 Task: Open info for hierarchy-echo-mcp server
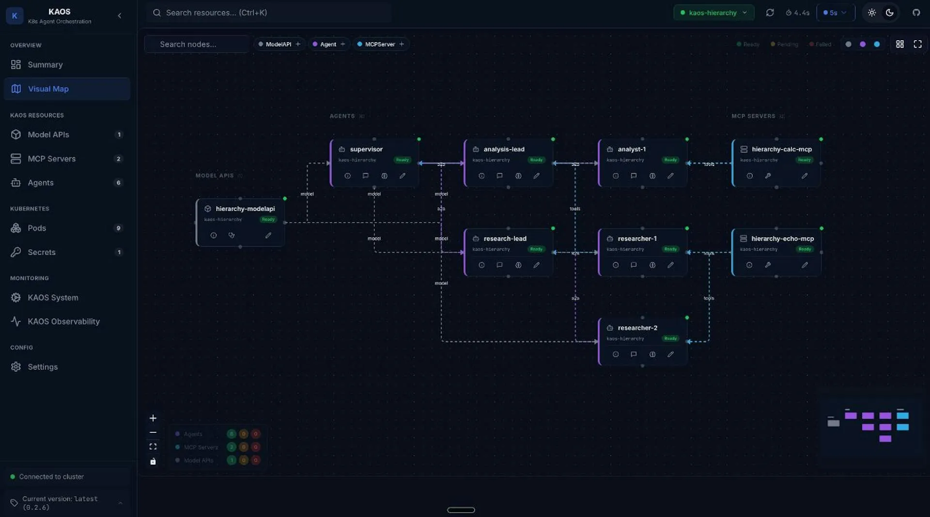[749, 265]
